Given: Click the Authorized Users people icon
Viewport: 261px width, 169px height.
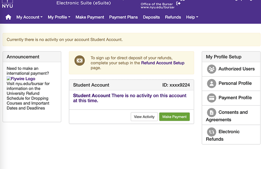Looking at the screenshot, I should (x=211, y=69).
